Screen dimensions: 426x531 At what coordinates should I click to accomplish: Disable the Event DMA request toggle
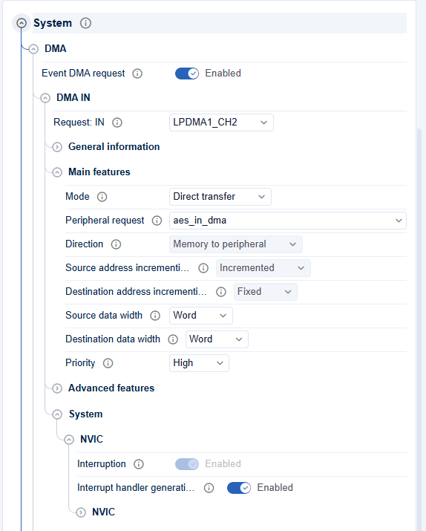coord(187,74)
